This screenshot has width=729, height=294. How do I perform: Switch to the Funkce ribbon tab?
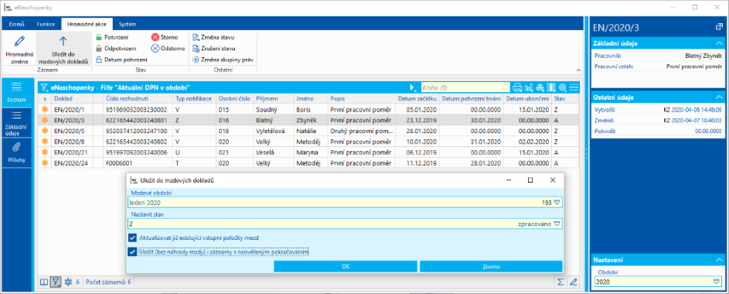[46, 24]
